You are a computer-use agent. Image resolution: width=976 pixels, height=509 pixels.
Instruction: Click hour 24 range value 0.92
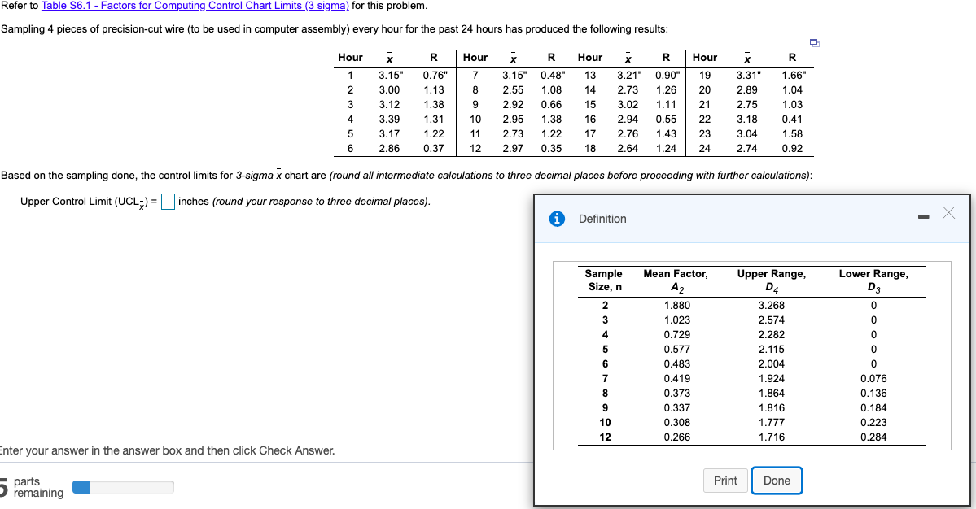tap(792, 149)
